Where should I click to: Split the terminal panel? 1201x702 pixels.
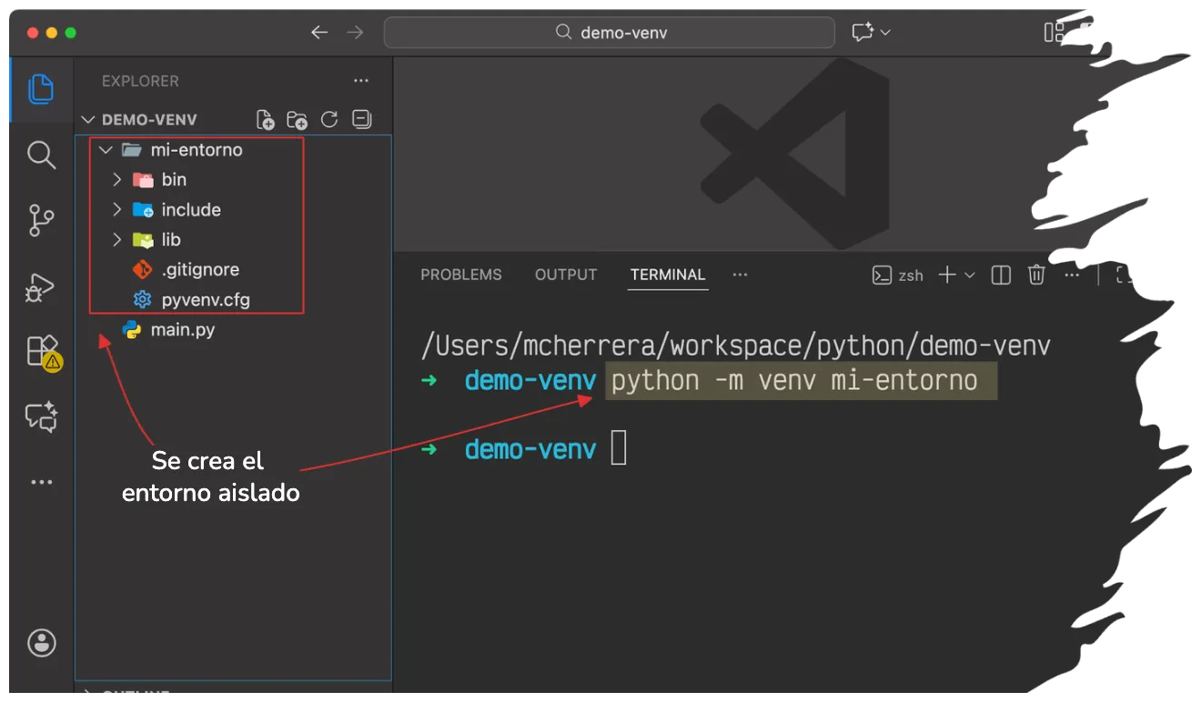[1001, 275]
